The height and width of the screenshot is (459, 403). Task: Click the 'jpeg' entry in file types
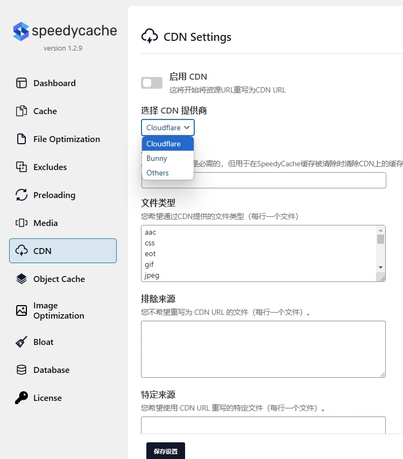click(152, 276)
